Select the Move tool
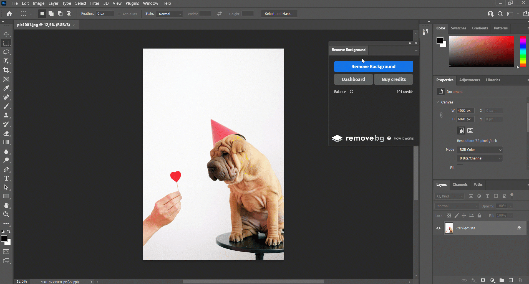 pos(6,34)
